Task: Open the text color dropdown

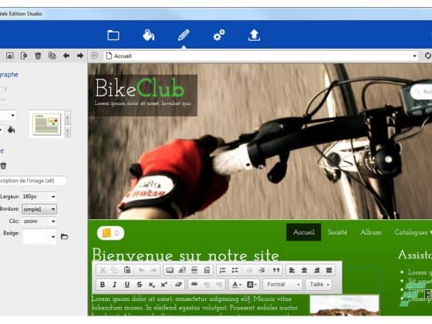Action: pyautogui.click(x=236, y=285)
